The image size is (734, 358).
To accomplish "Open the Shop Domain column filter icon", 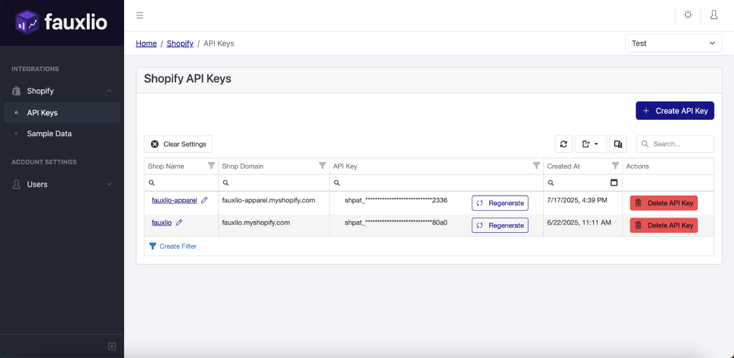I will 322,166.
